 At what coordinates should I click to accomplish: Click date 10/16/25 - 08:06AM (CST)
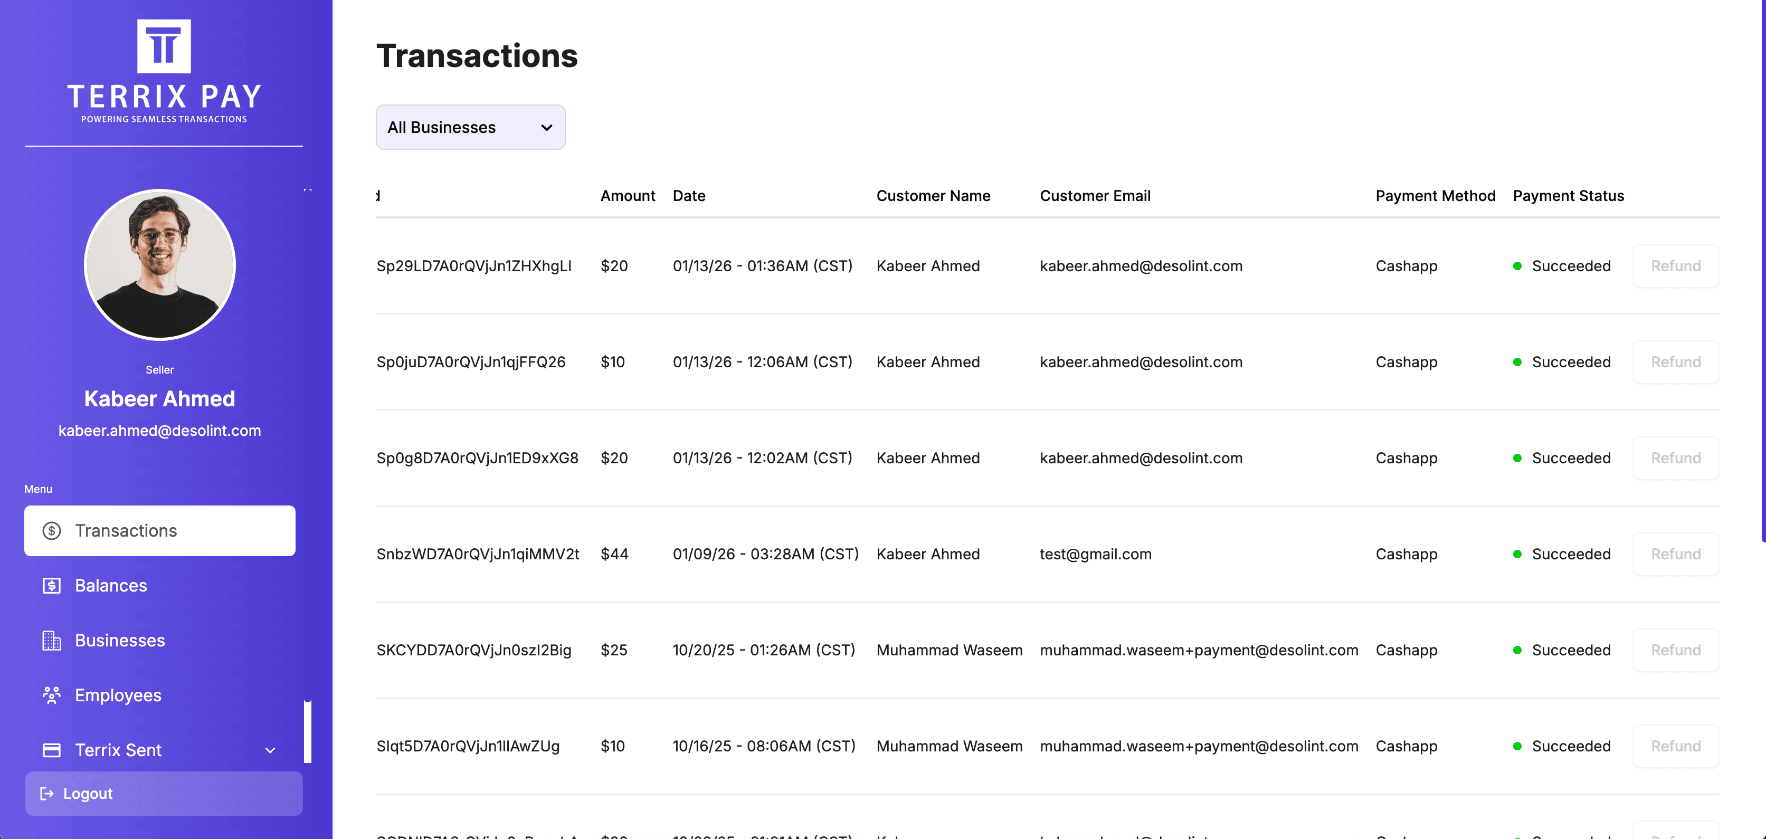pos(764,746)
